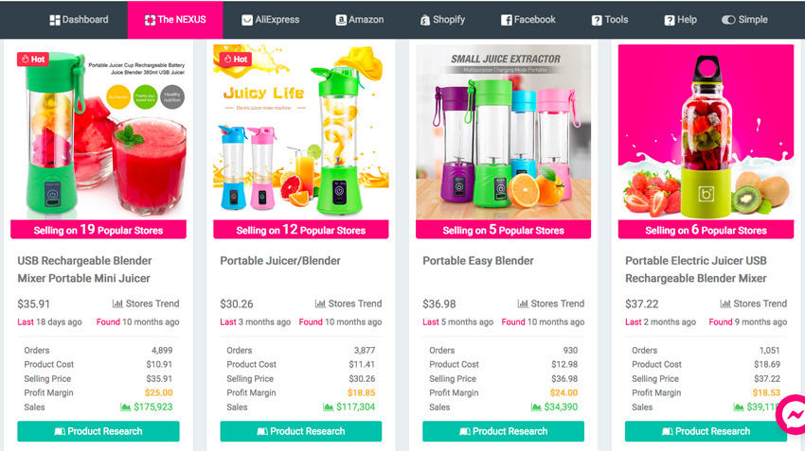Open the Help menu item
The width and height of the screenshot is (805, 451).
tap(680, 20)
